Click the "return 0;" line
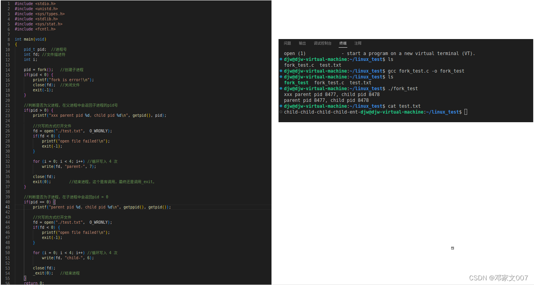Viewport: 534px width, 285px height. point(34,283)
